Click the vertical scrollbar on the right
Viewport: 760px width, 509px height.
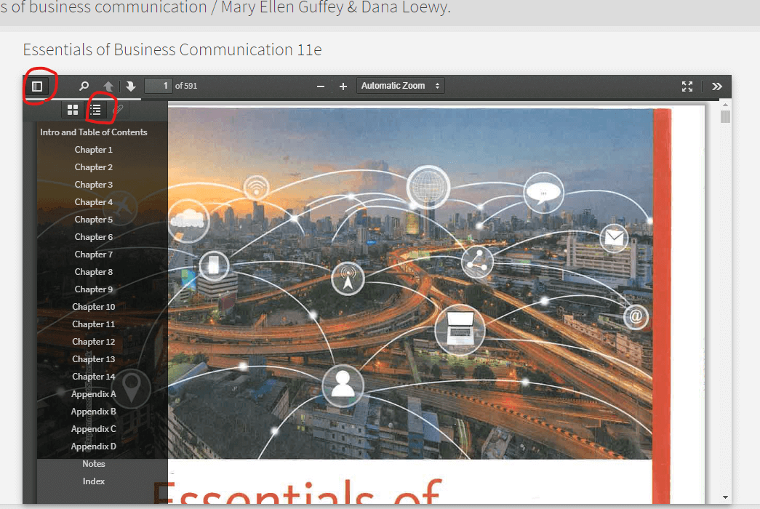click(724, 291)
